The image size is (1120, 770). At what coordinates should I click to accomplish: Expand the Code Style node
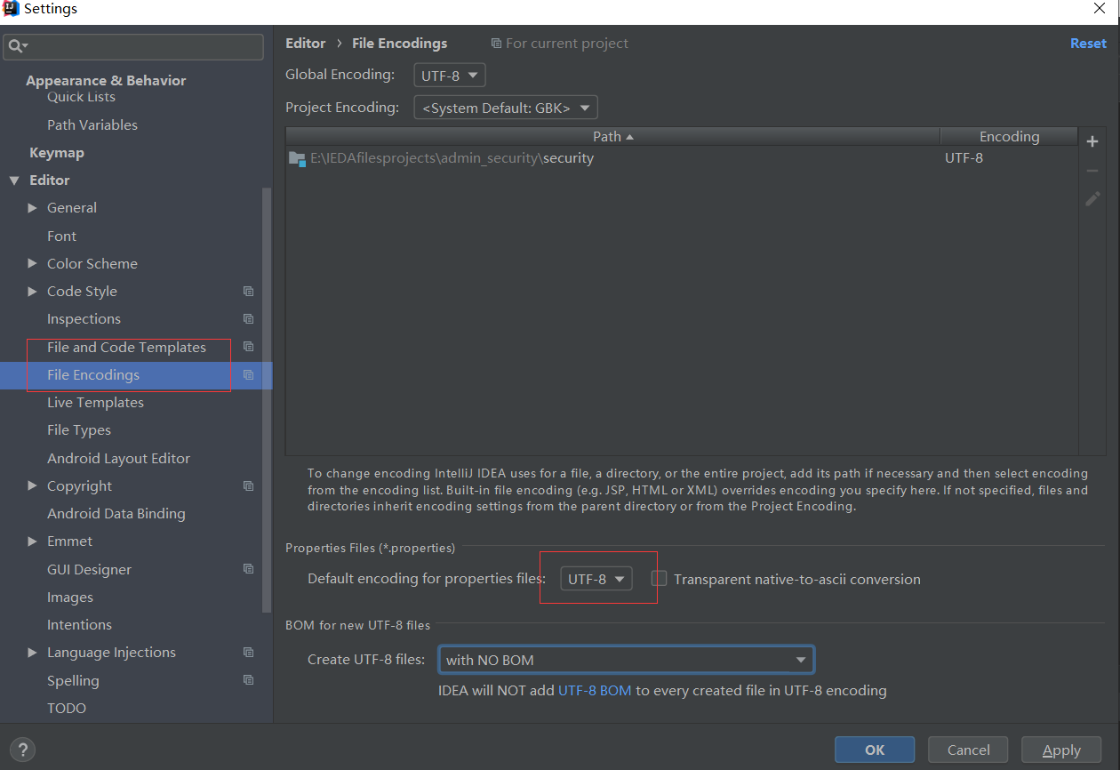(33, 292)
